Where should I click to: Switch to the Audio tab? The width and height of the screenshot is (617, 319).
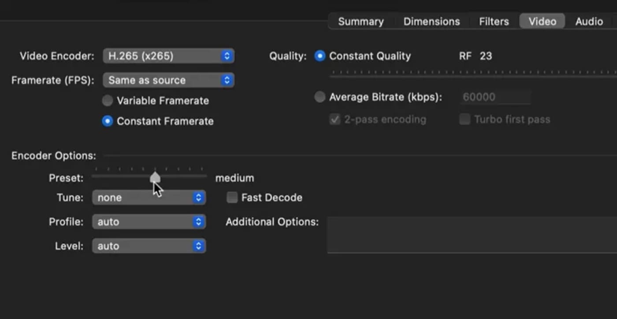[x=589, y=21]
